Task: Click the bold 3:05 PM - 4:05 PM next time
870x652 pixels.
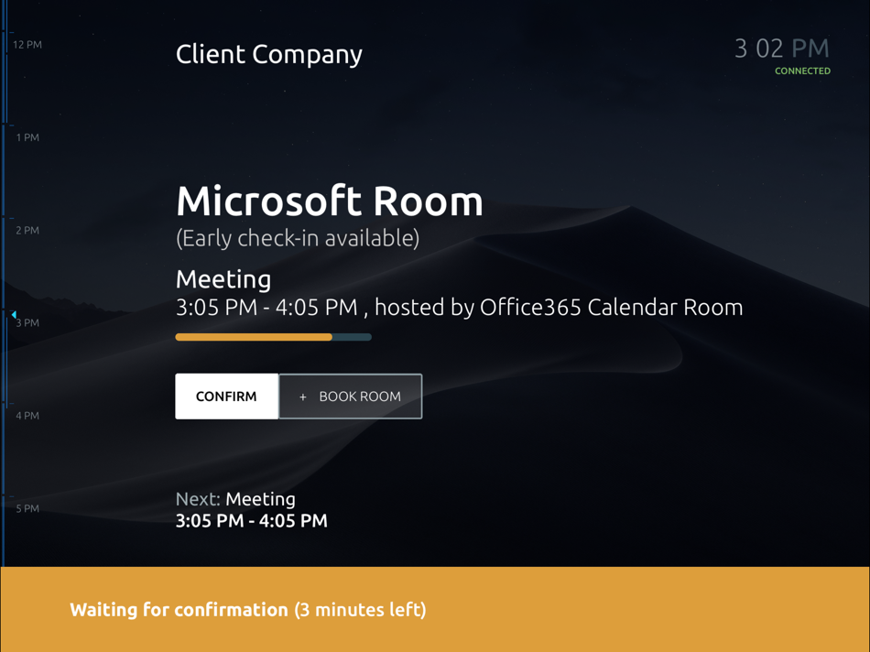Action: 251,521
